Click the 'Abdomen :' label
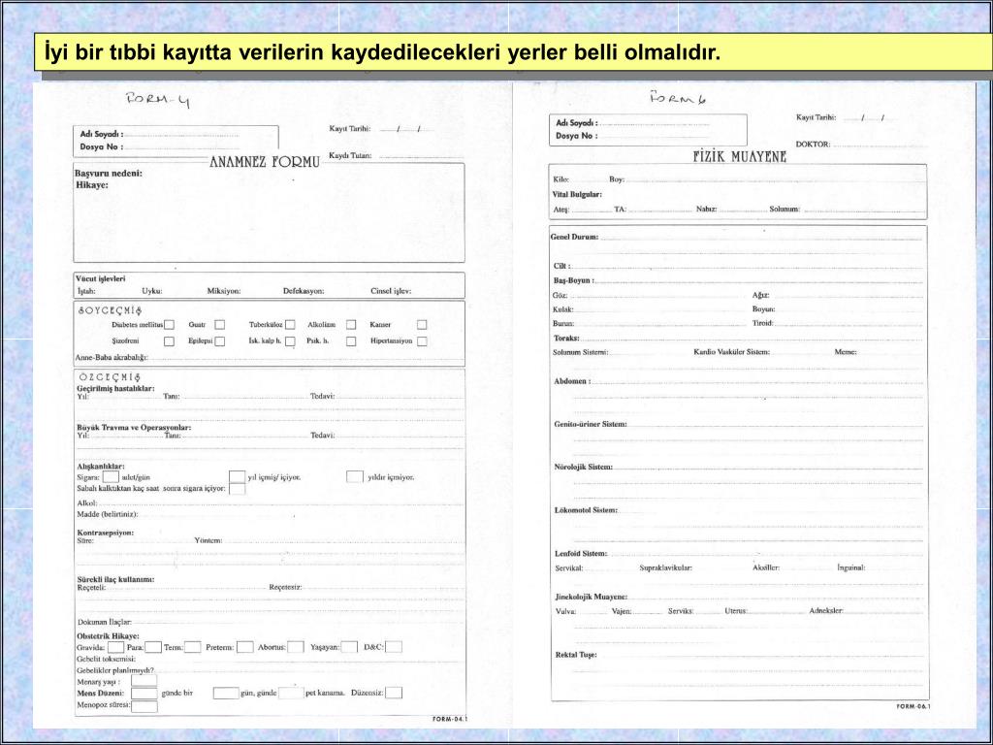 (572, 381)
